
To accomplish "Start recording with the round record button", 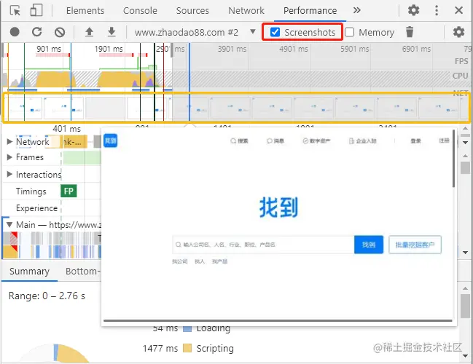I will click(15, 31).
